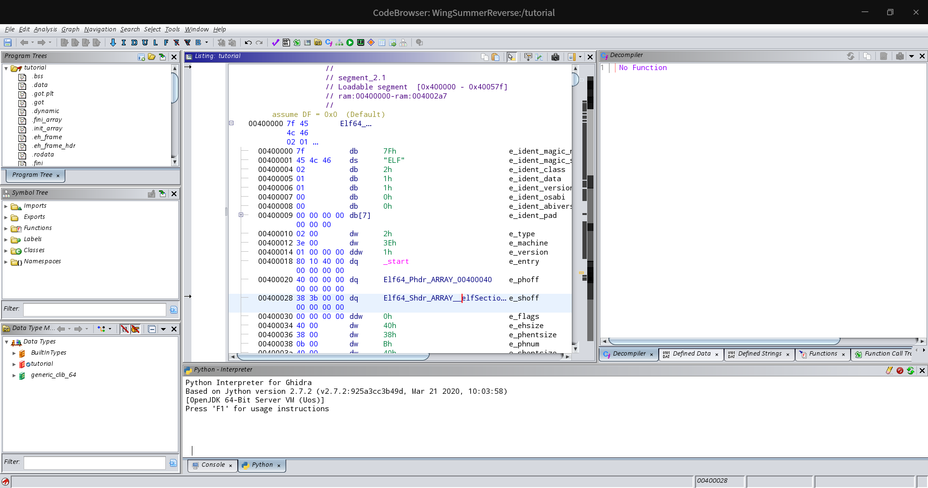Viewport: 928px width, 488px height.
Task: Click the Listing vertical scrollbar thumb
Action: pos(575,79)
